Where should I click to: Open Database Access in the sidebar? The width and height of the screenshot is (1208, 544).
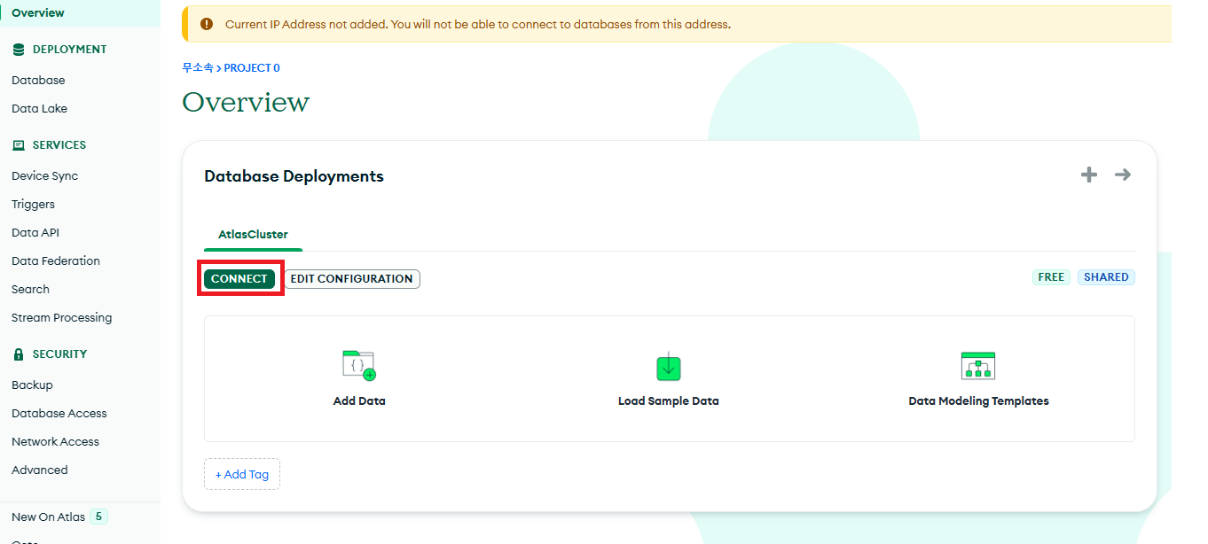tap(59, 413)
